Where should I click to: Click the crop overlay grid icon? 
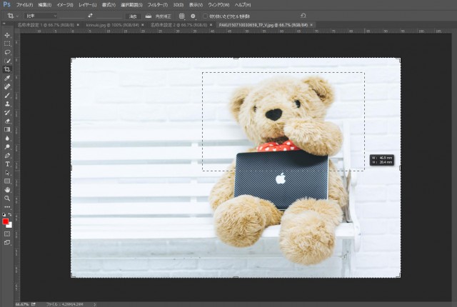click(181, 15)
